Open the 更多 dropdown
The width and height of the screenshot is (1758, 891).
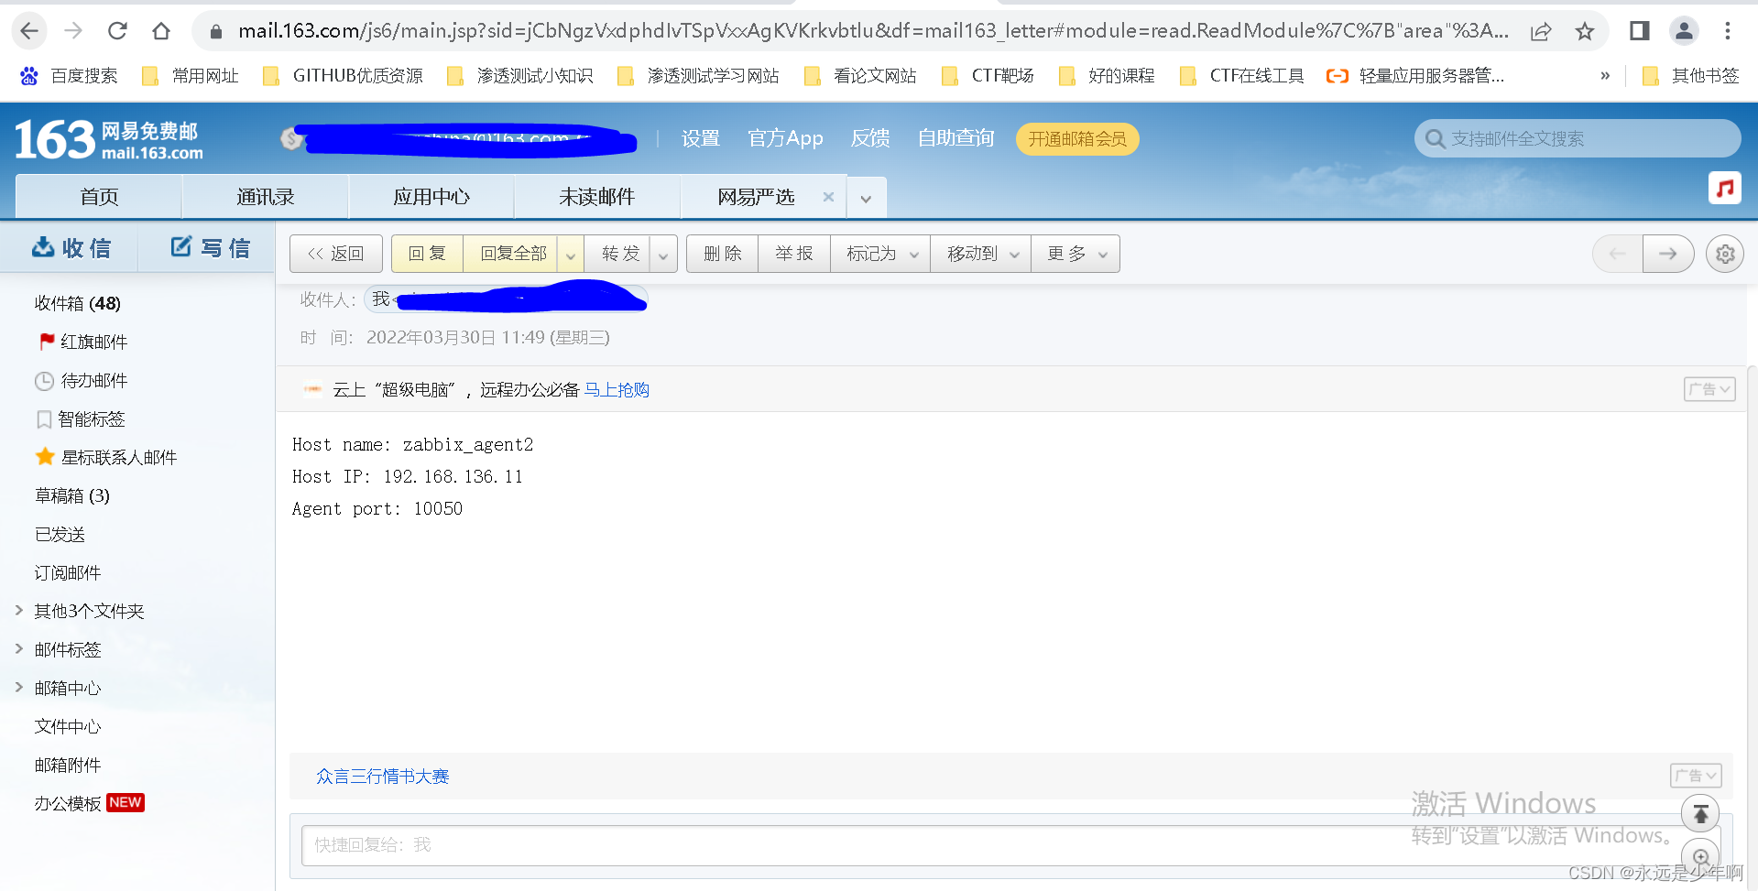pos(1076,254)
